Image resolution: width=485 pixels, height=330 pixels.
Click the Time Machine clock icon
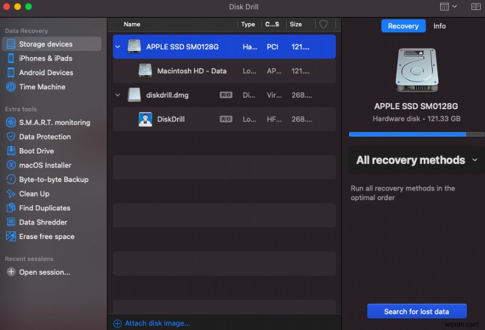pyautogui.click(x=11, y=87)
